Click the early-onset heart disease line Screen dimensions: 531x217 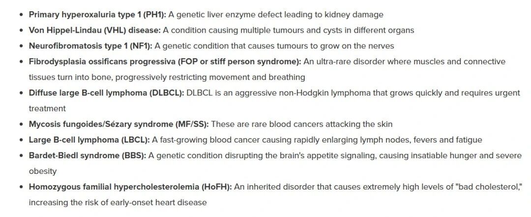pos(118,202)
